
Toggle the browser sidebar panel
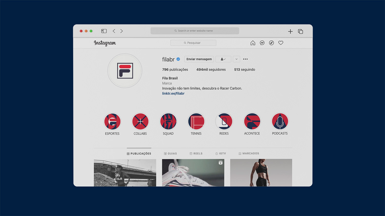(x=104, y=31)
